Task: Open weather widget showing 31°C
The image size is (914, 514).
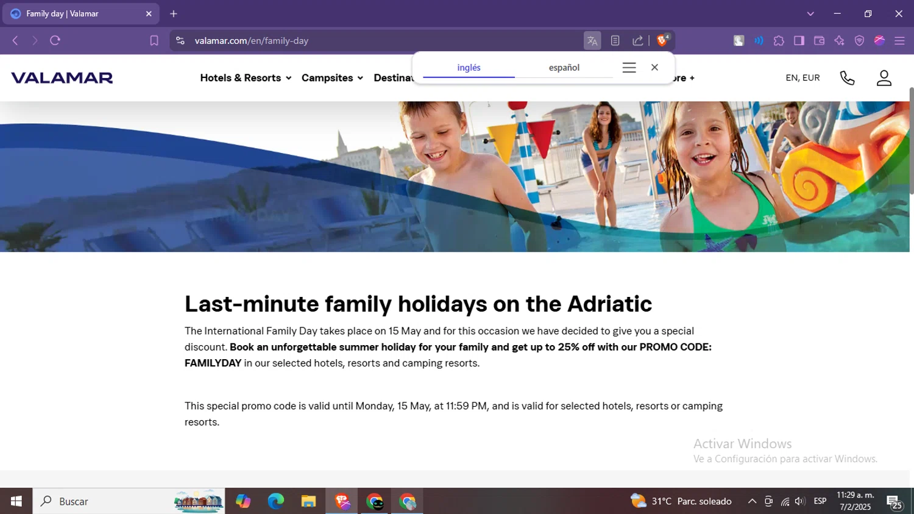Action: (681, 501)
